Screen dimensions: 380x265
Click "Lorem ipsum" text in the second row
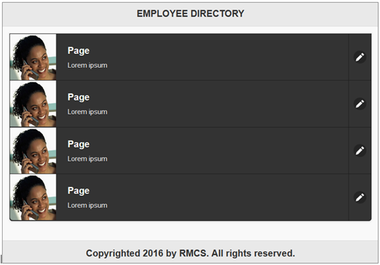click(x=87, y=112)
